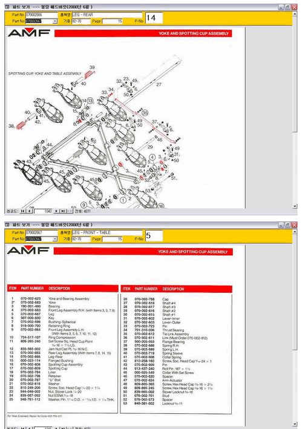
Task: Click model field 82-70 in LEG - FRONT - TABLE window
Action: coord(81,239)
